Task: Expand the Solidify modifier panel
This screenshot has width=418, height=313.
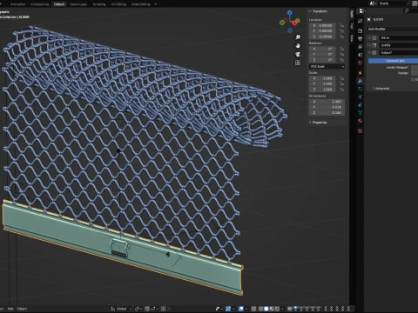Action: click(x=369, y=45)
